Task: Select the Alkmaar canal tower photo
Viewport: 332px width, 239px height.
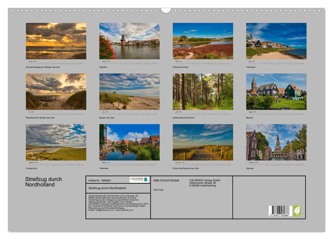Action: (x=276, y=142)
